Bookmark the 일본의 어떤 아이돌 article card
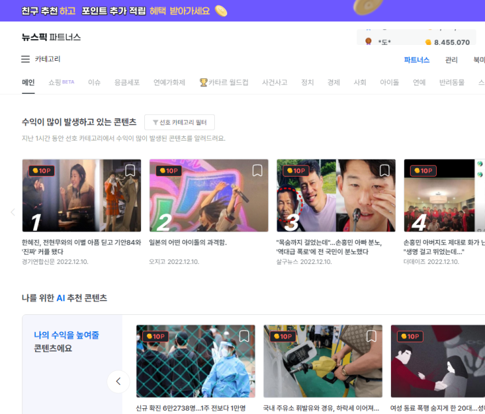The height and width of the screenshot is (414, 485). click(x=257, y=170)
